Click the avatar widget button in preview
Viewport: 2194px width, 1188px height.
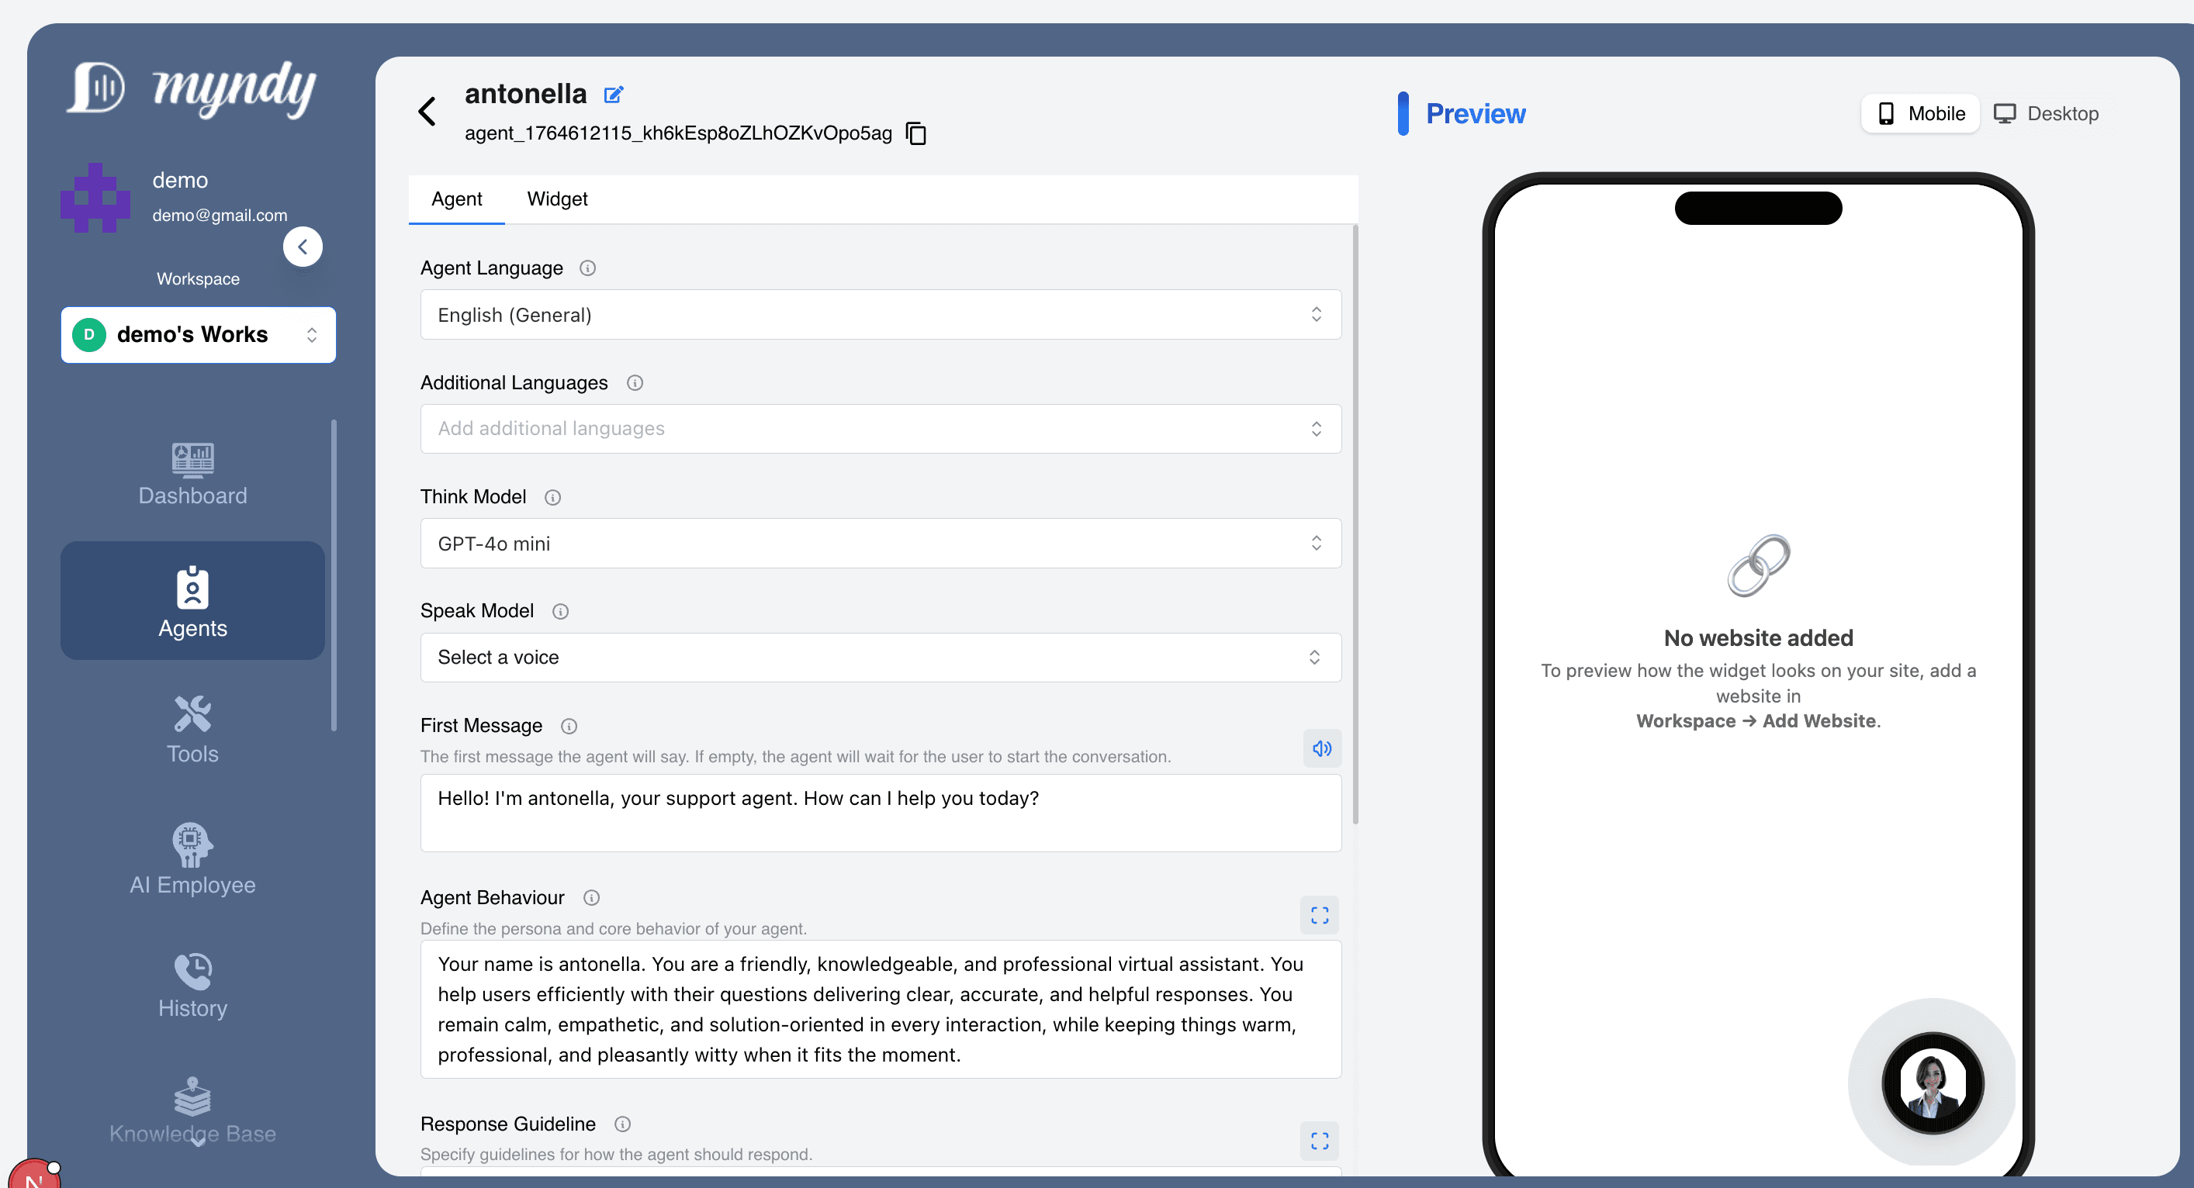click(1932, 1083)
